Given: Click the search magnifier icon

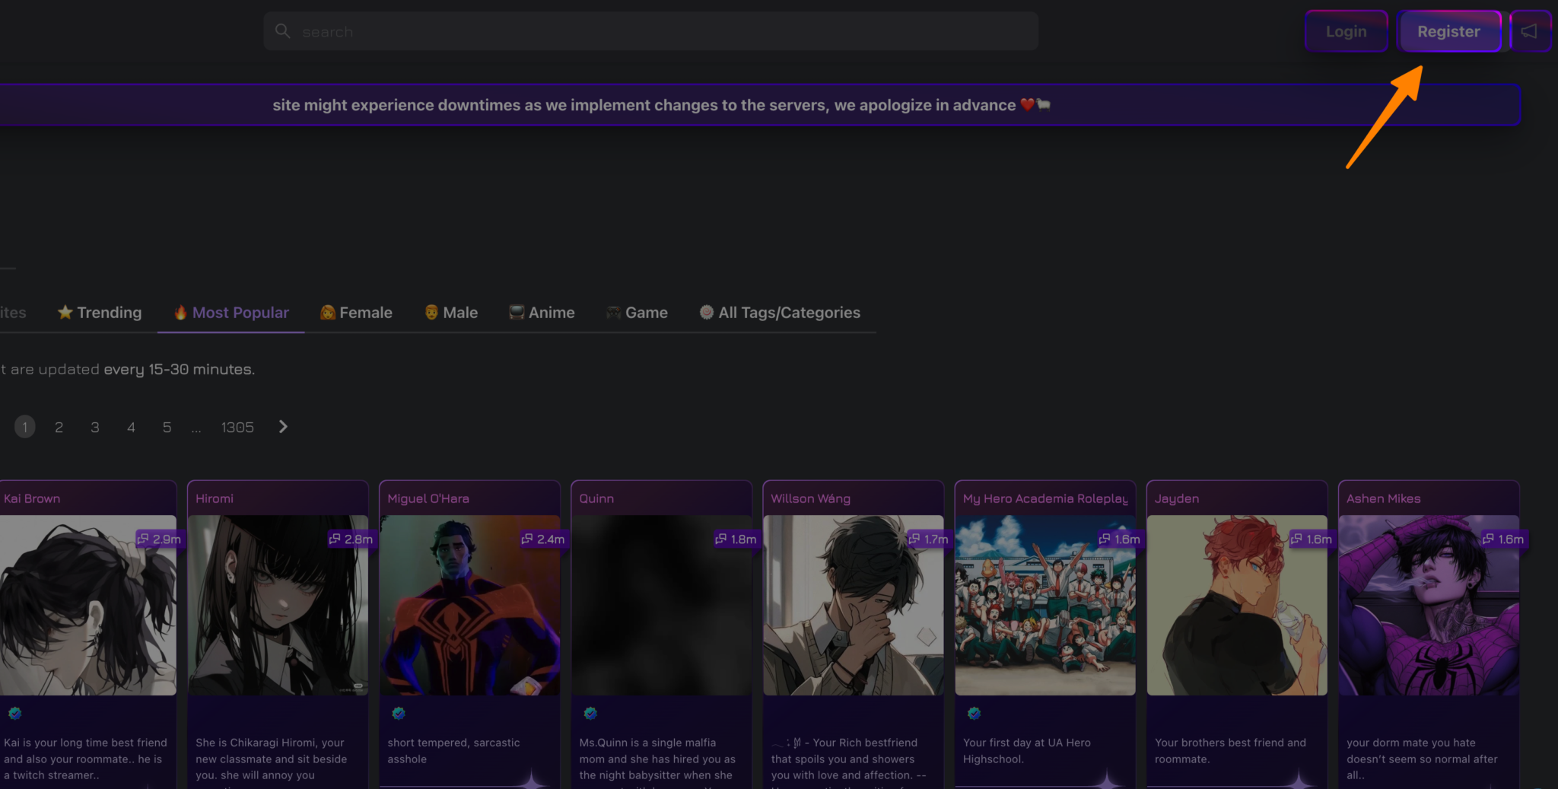Looking at the screenshot, I should click(282, 31).
